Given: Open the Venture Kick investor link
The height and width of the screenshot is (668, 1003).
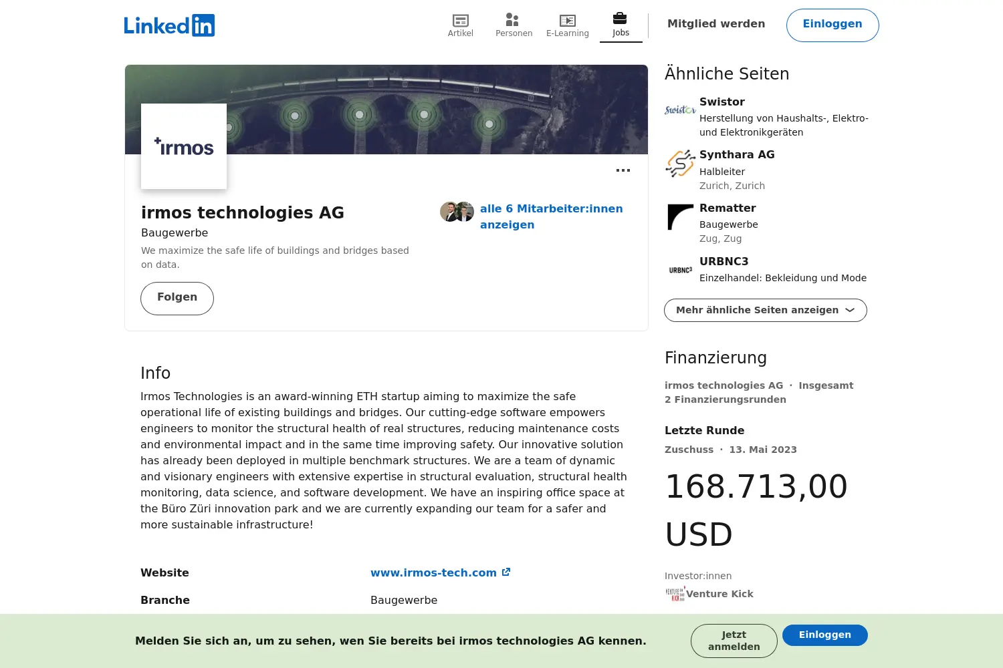Looking at the screenshot, I should (x=719, y=594).
